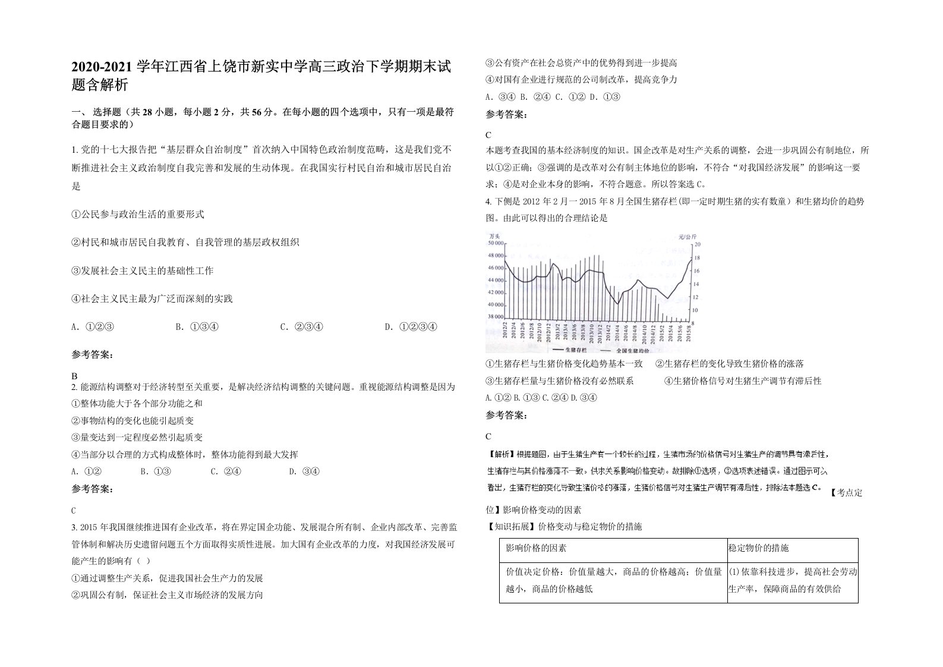Open the pig inventory and price trend chart

[x=594, y=292]
